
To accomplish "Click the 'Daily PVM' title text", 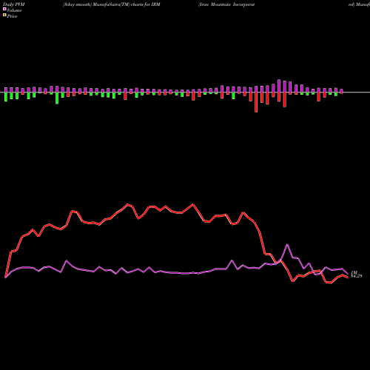I will pyautogui.click(x=14, y=4).
